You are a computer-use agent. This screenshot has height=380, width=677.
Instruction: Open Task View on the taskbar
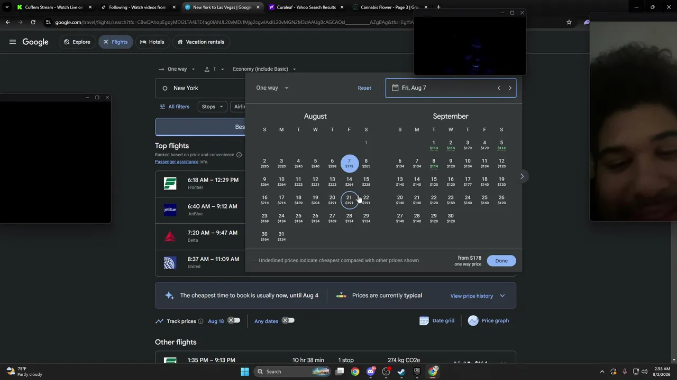pyautogui.click(x=340, y=372)
